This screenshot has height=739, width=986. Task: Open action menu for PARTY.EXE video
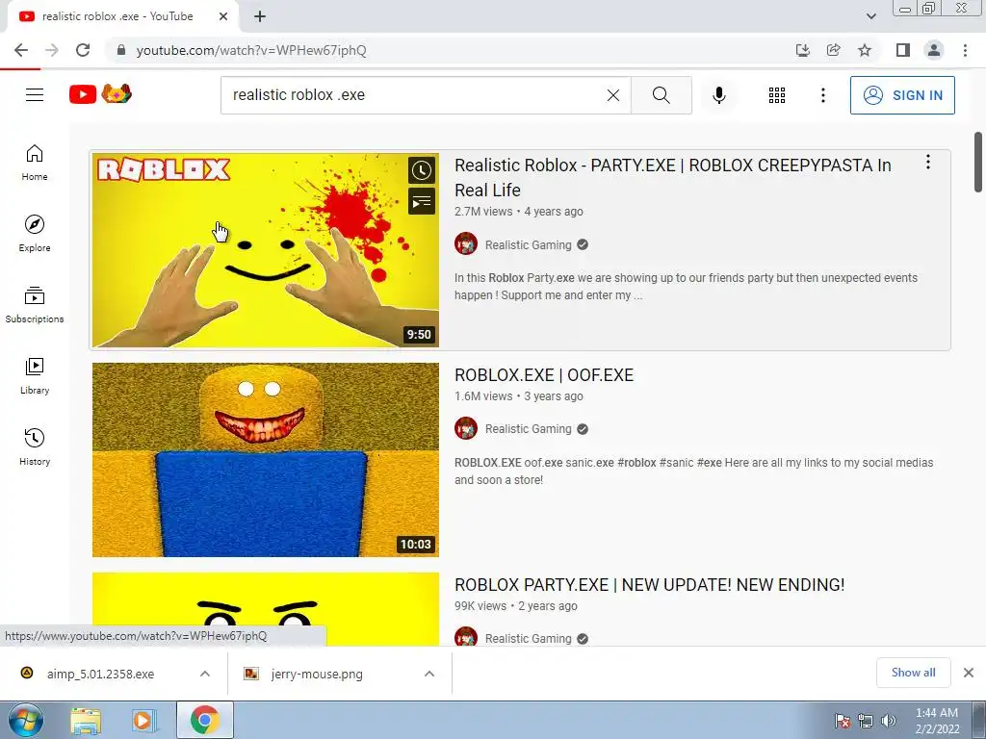pos(927,162)
